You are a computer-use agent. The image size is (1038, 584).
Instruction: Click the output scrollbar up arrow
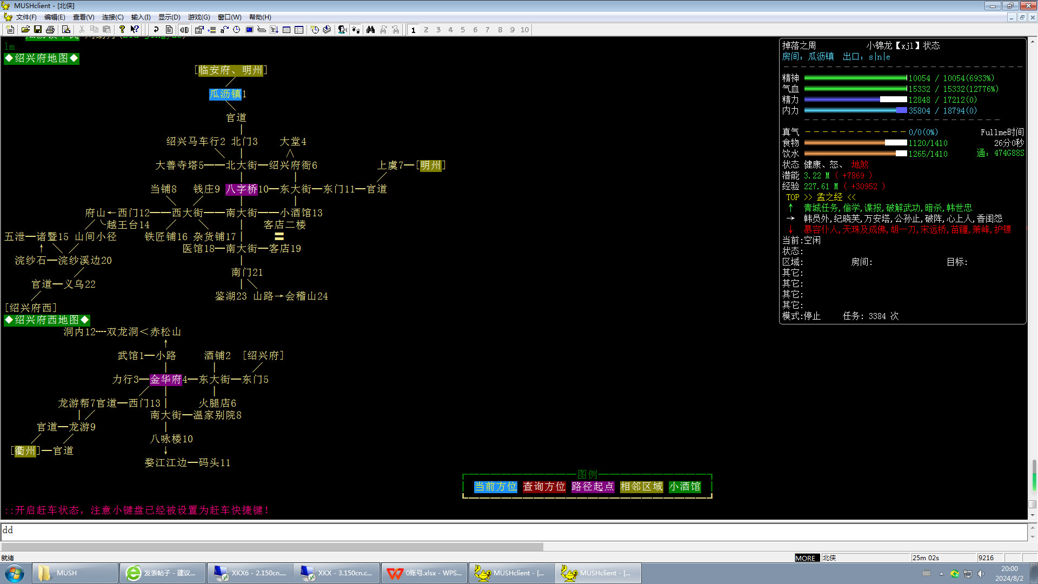pos(1033,41)
